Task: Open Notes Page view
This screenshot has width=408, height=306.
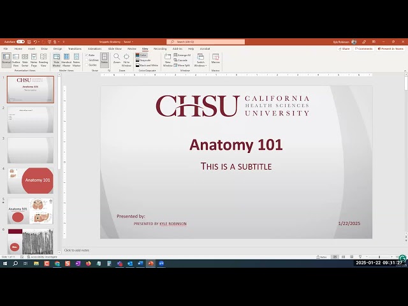Action: click(34, 60)
